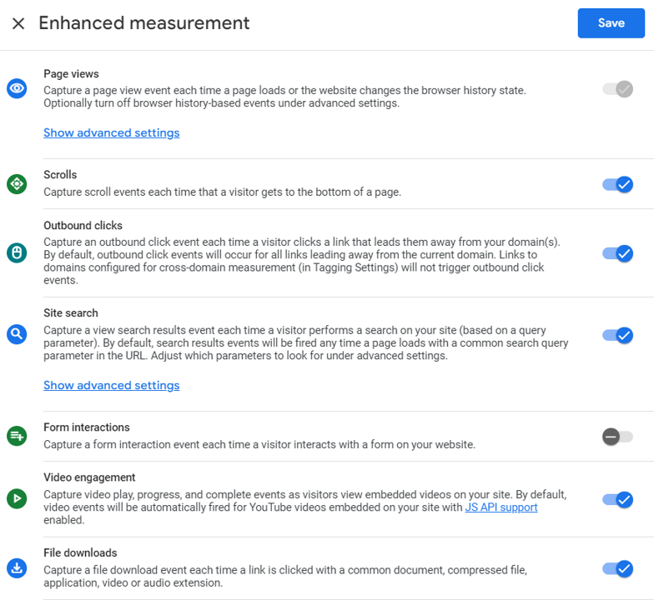654x600 pixels.
Task: Click the Form interactions icon
Action: click(x=17, y=436)
